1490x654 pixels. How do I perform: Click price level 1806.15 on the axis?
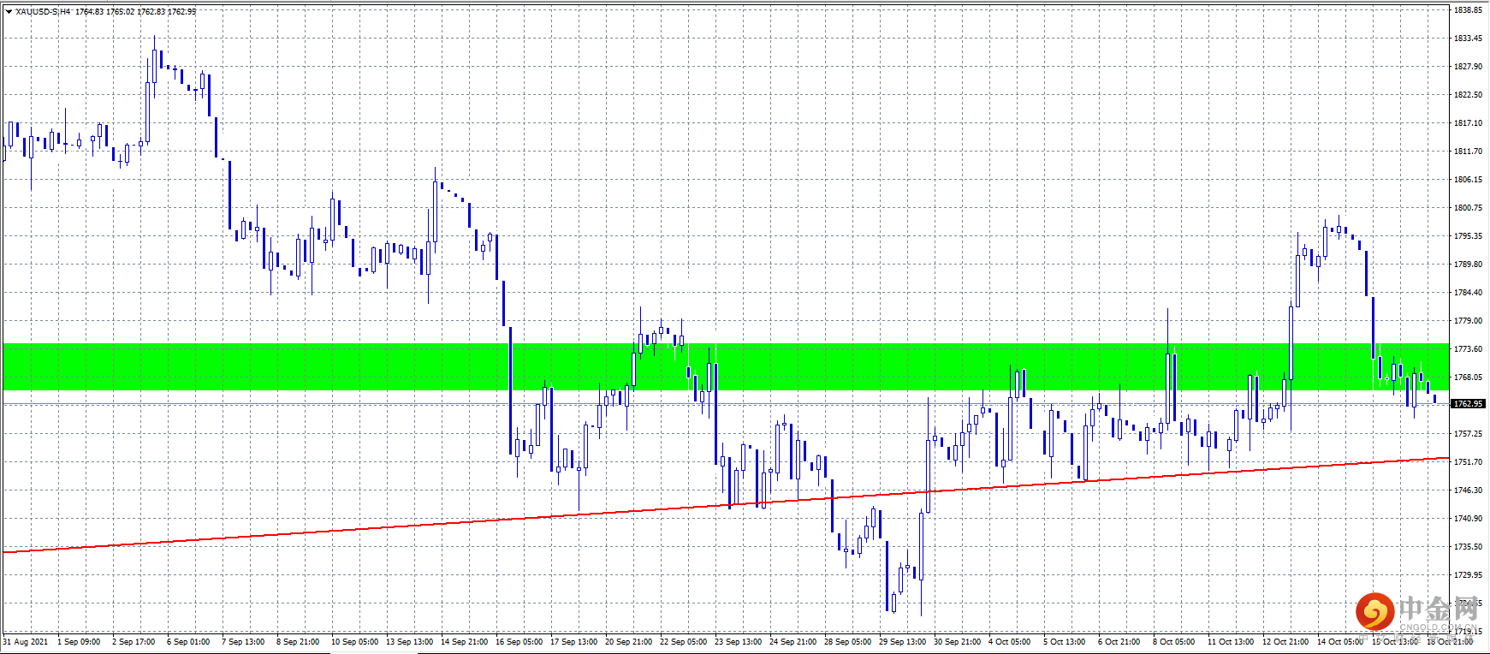(x=1469, y=180)
